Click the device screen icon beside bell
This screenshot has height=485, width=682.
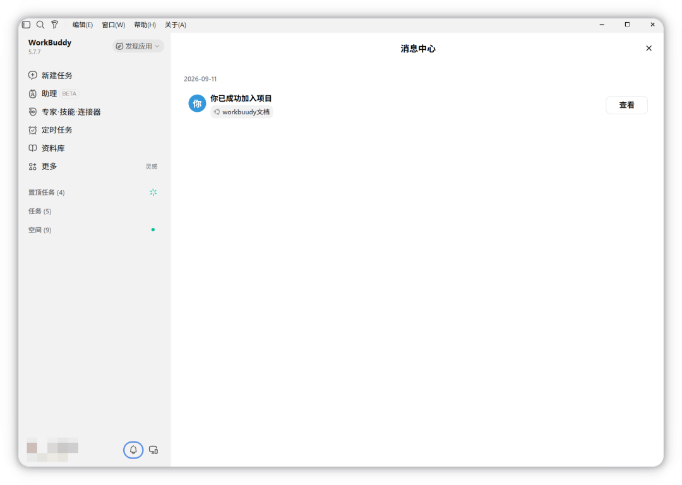click(153, 450)
